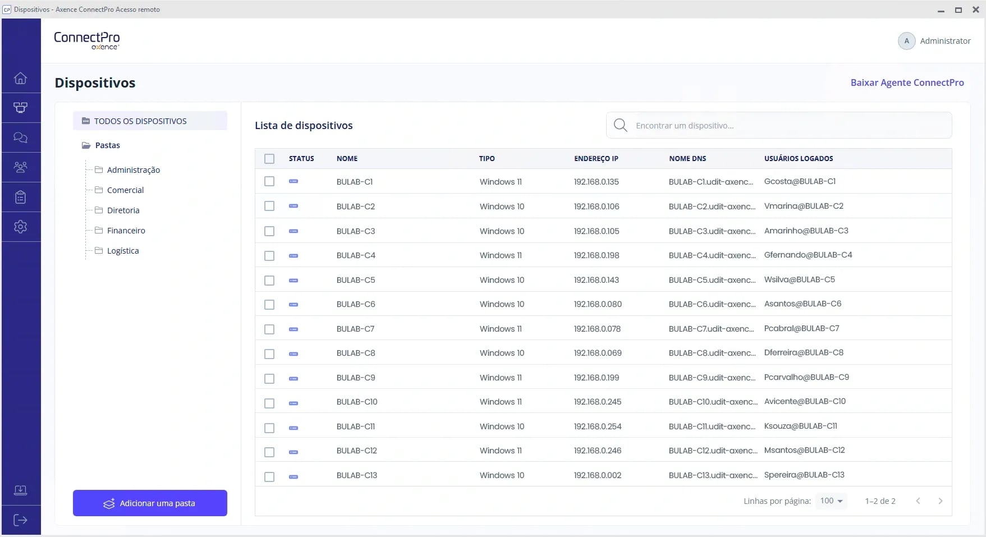Open the Settings gear sidebar icon

21,227
